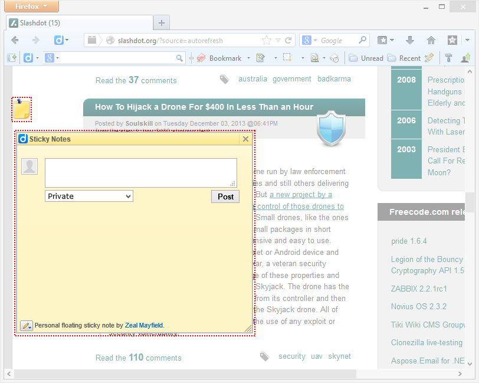Click the horizontal scrollbar at page bottom
This screenshot has height=383, width=479.
coord(185,374)
